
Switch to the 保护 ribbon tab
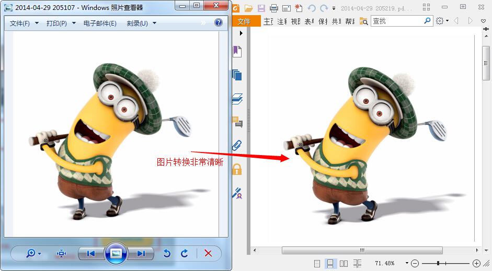(x=323, y=21)
